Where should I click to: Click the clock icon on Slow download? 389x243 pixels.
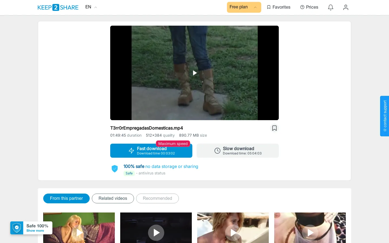pyautogui.click(x=217, y=151)
